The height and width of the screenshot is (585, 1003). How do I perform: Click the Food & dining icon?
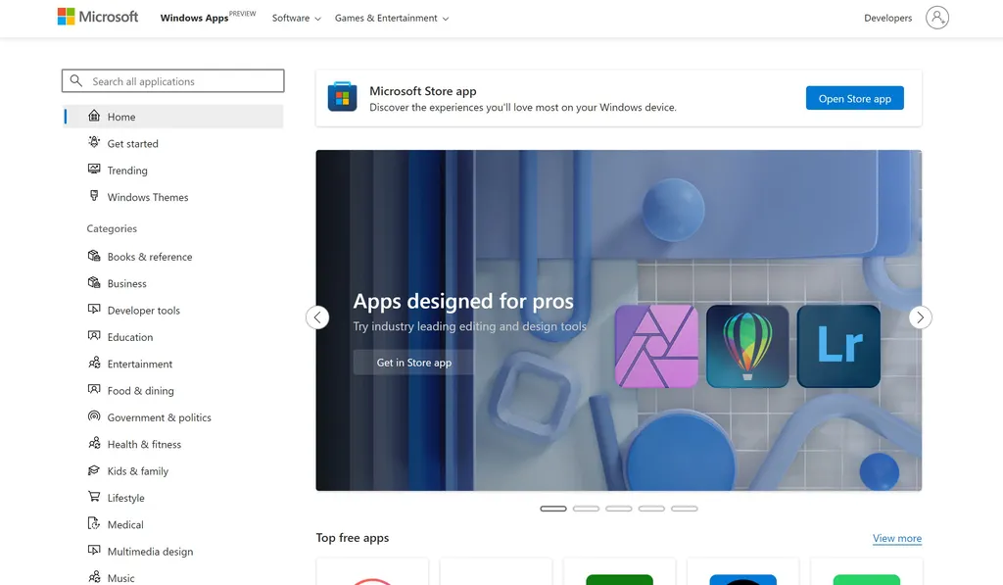[94, 390]
